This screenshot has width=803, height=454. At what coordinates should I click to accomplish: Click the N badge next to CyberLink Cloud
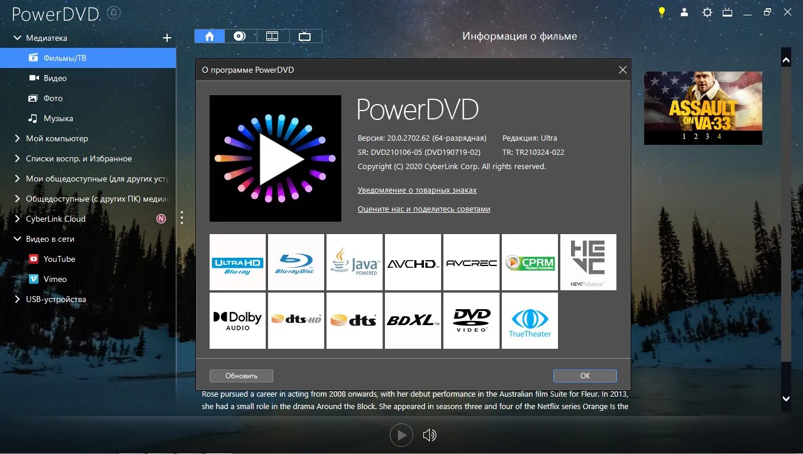coord(161,219)
